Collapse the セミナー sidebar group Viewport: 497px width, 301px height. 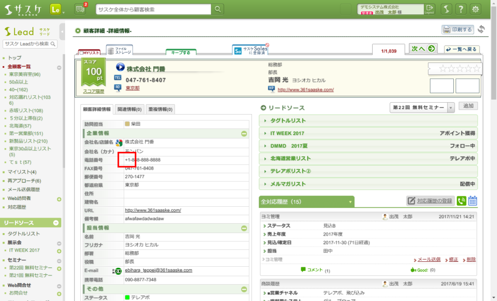click(x=59, y=261)
